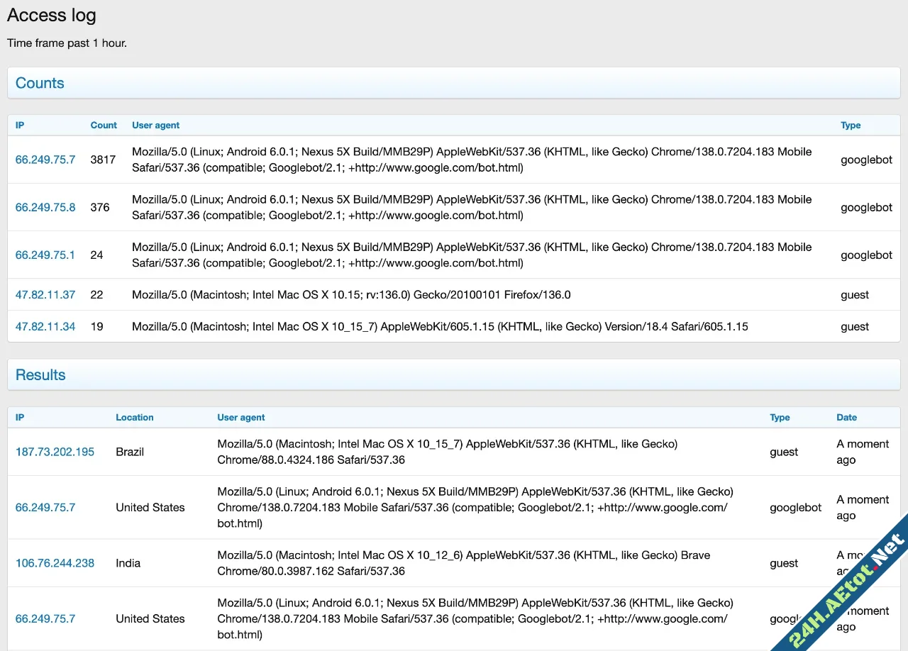Click the Access log page title
Image resolution: width=908 pixels, height=651 pixels.
click(x=51, y=15)
